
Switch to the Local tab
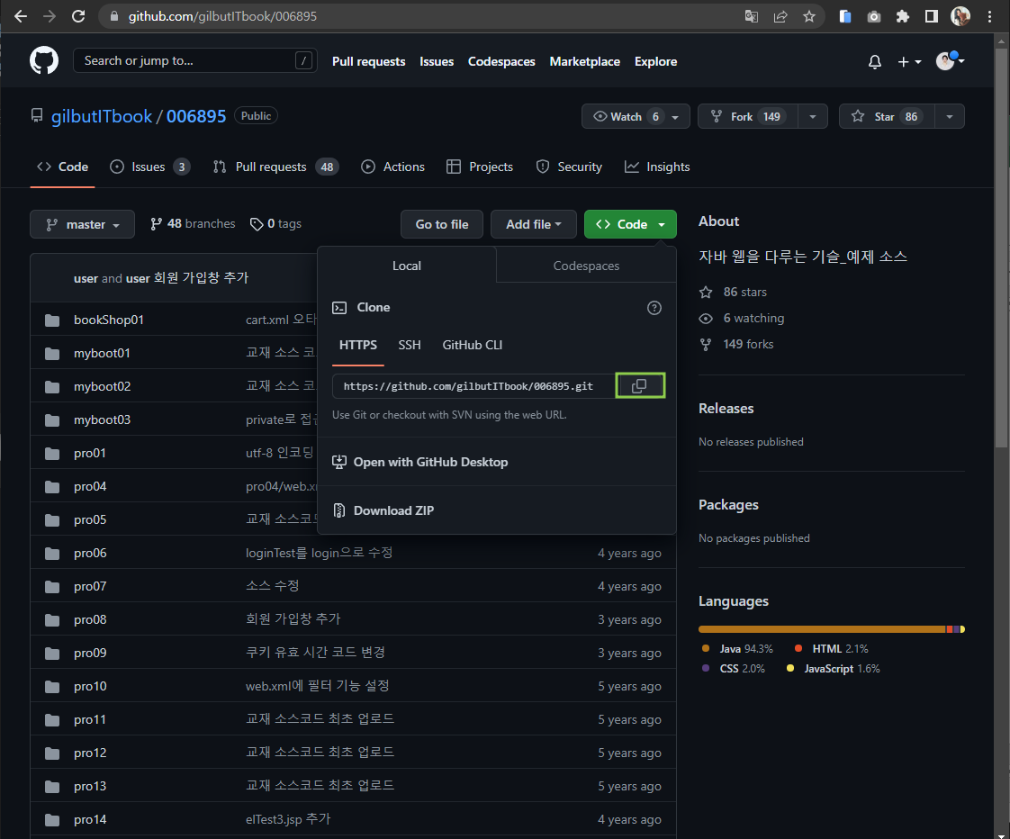pyautogui.click(x=407, y=266)
